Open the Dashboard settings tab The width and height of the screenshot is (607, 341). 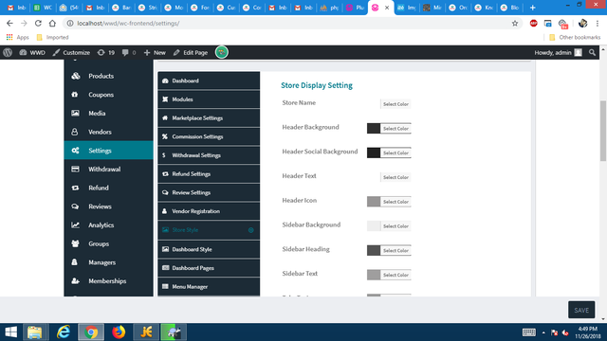(x=209, y=81)
